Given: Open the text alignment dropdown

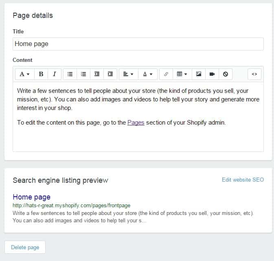Looking at the screenshot, I should pyautogui.click(x=128, y=74).
